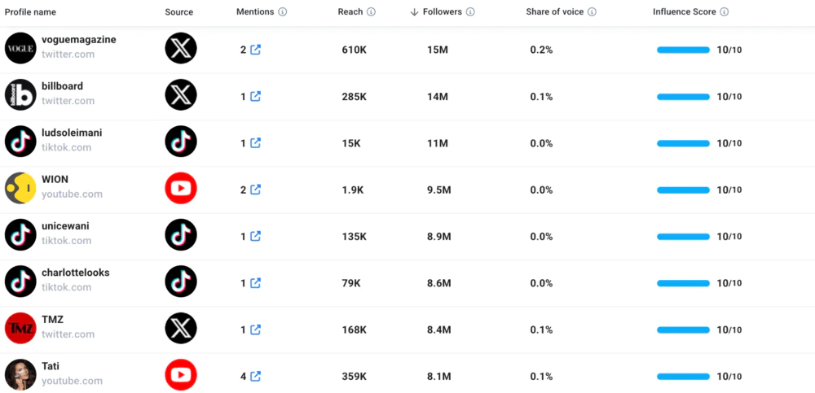Click the 11M followers value
This screenshot has height=393, width=815.
click(x=437, y=143)
